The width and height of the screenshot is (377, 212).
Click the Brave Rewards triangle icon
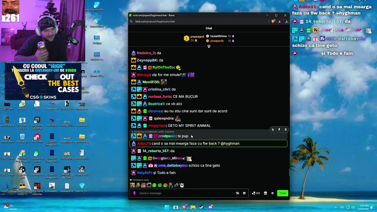(279, 21)
